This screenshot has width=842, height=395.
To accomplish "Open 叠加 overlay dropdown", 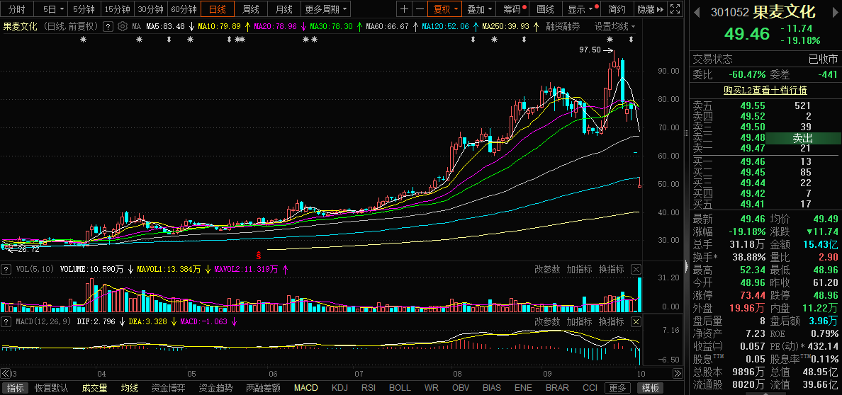I will click(x=480, y=9).
